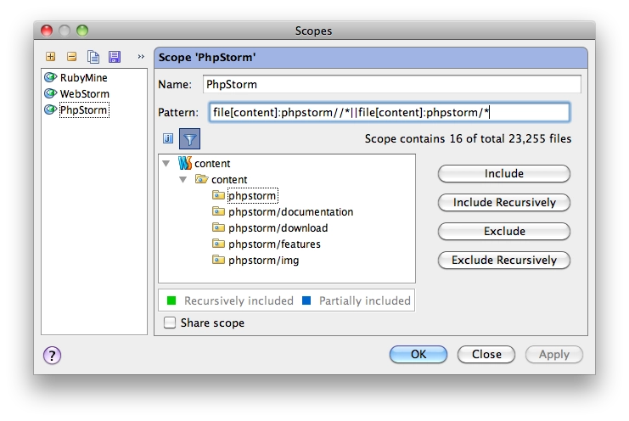Select the phpstorm/img folder

(263, 261)
